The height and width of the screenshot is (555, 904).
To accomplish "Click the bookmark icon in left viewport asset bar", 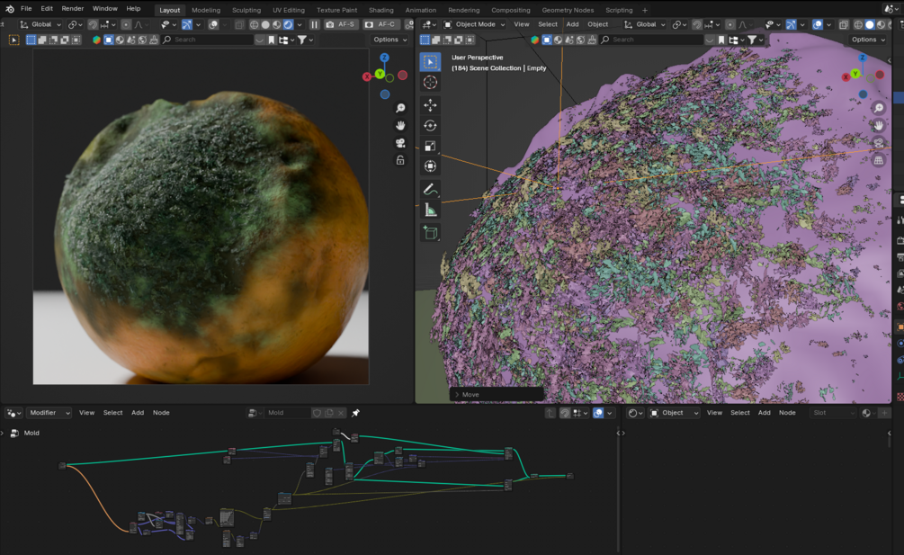I will tap(272, 40).
